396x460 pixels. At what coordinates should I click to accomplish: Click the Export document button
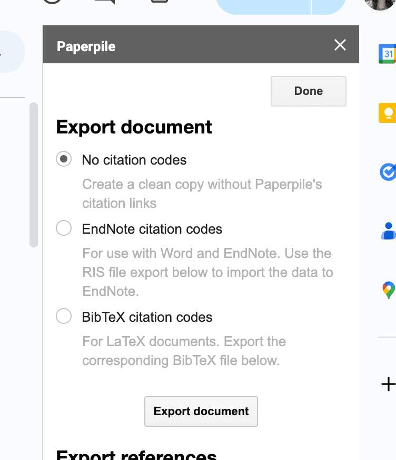coord(201,411)
